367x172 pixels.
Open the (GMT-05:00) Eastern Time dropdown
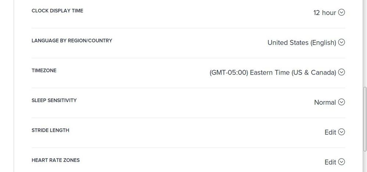tap(273, 72)
